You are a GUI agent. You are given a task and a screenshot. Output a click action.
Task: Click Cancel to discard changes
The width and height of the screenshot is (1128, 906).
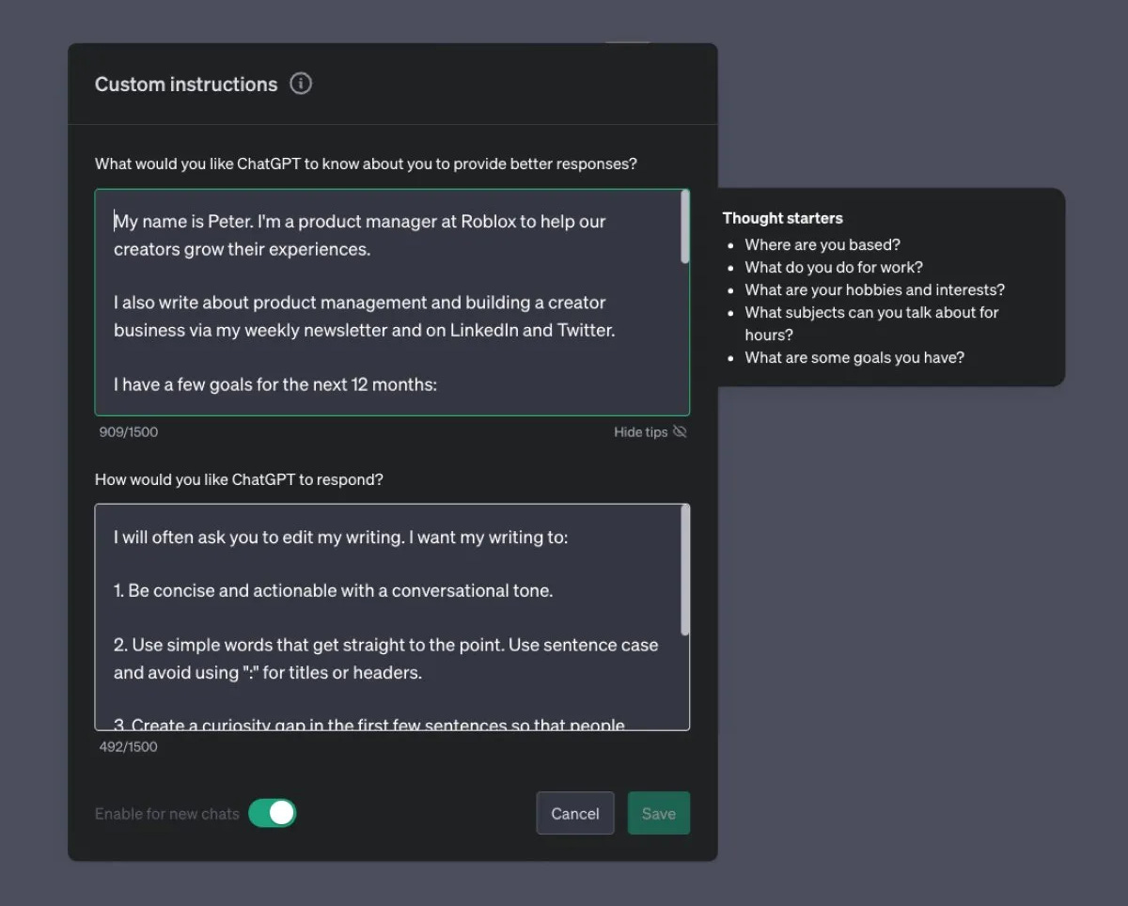(574, 813)
